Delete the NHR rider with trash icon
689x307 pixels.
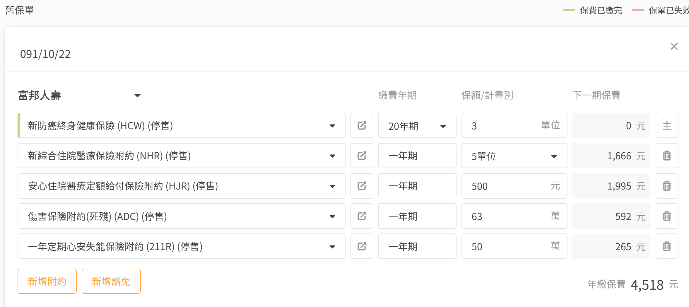(667, 156)
